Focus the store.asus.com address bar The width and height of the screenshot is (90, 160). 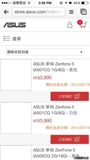[x=39, y=12]
